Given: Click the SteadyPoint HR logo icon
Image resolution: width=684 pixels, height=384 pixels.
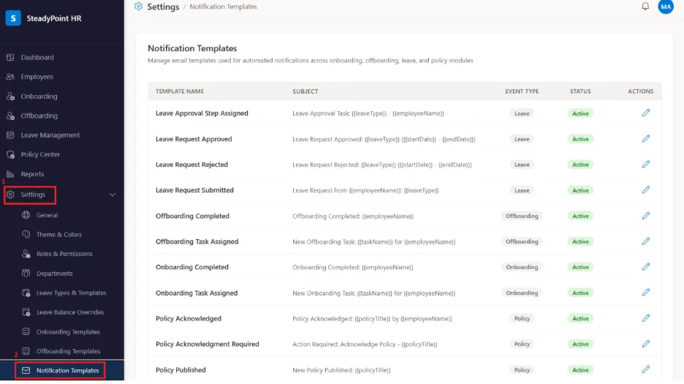Looking at the screenshot, I should click(x=13, y=18).
